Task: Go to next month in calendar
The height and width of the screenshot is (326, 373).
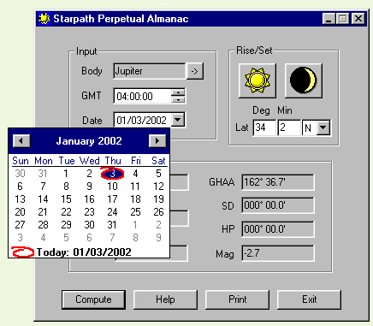Action: click(x=157, y=141)
